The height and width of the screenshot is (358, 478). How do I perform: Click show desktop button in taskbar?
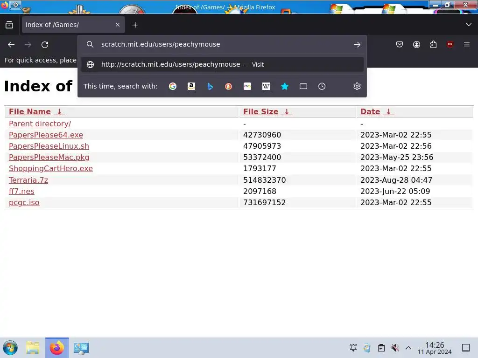click(x=466, y=348)
